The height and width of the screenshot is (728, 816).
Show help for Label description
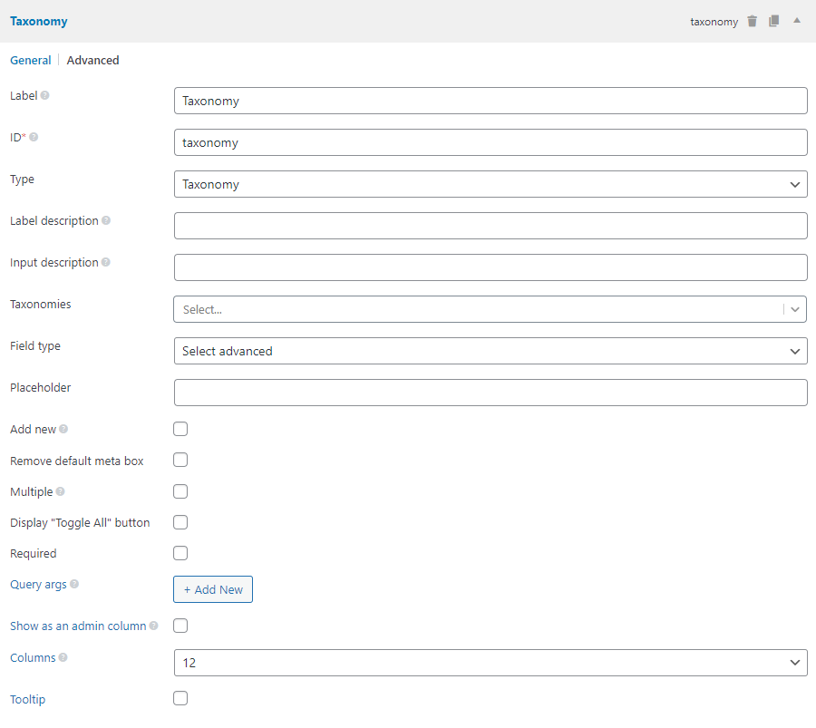(106, 220)
